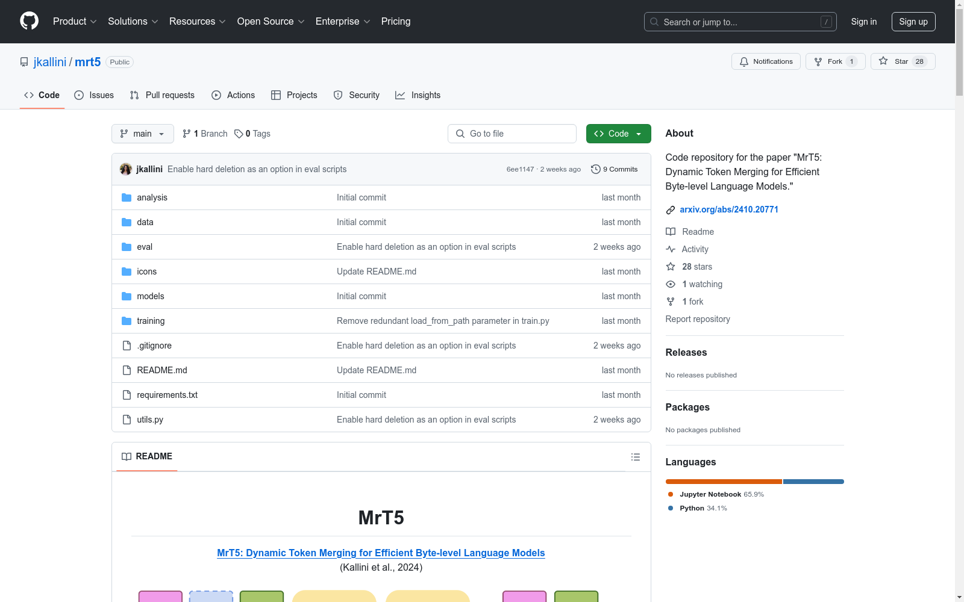This screenshot has width=964, height=602.
Task: Click the link icon beside arxiv URL
Action: coord(671,210)
